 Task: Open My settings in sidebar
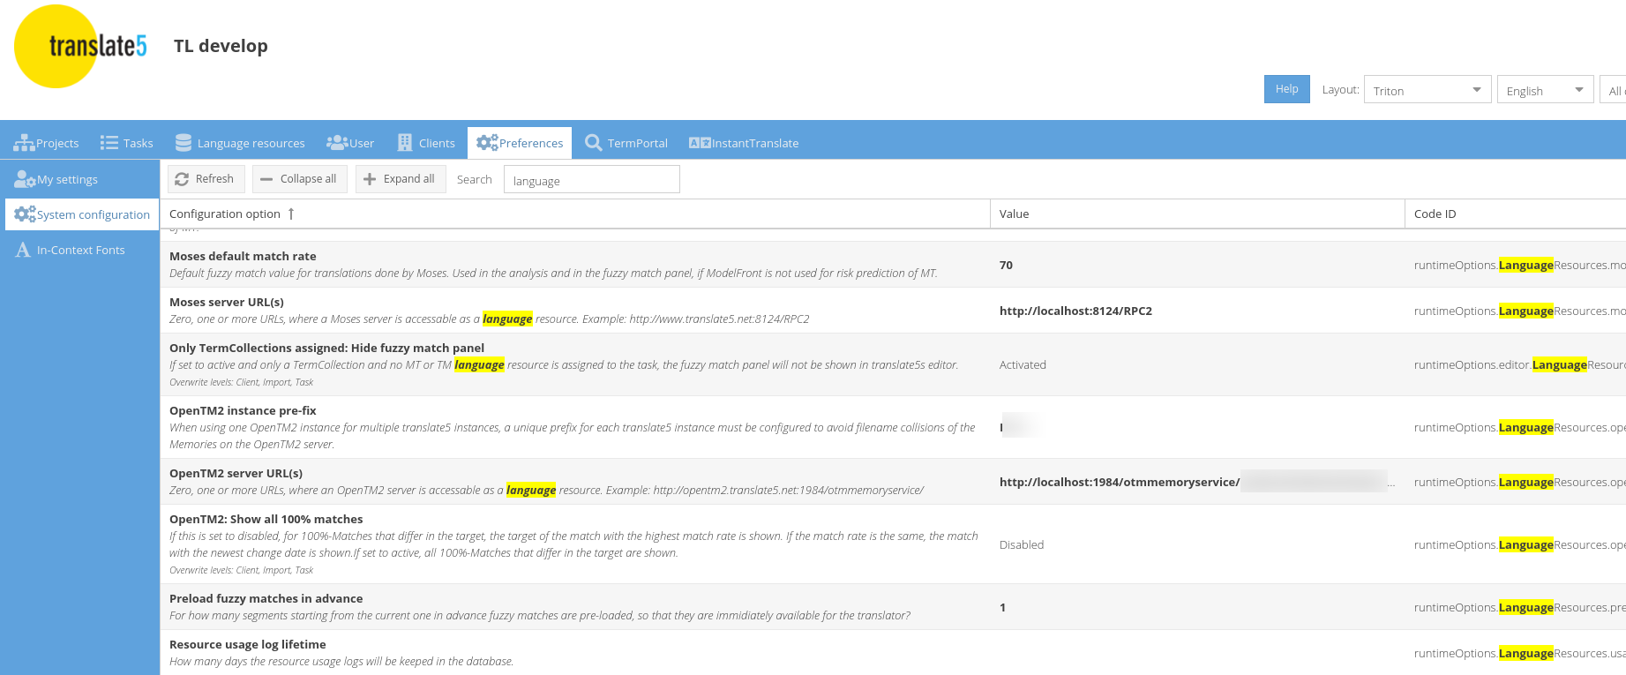pos(82,179)
